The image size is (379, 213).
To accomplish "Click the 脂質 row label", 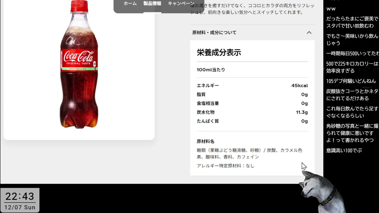I will [201, 94].
